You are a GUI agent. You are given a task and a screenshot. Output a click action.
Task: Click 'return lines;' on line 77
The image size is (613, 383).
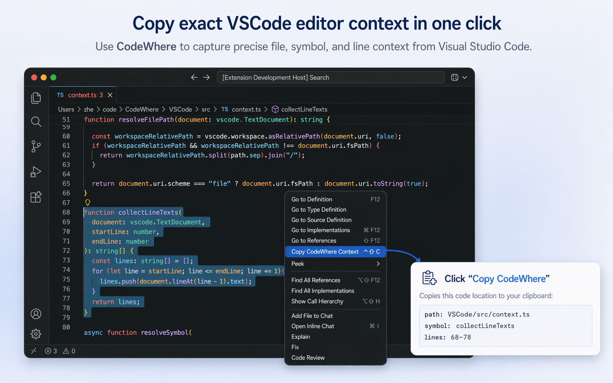(116, 302)
